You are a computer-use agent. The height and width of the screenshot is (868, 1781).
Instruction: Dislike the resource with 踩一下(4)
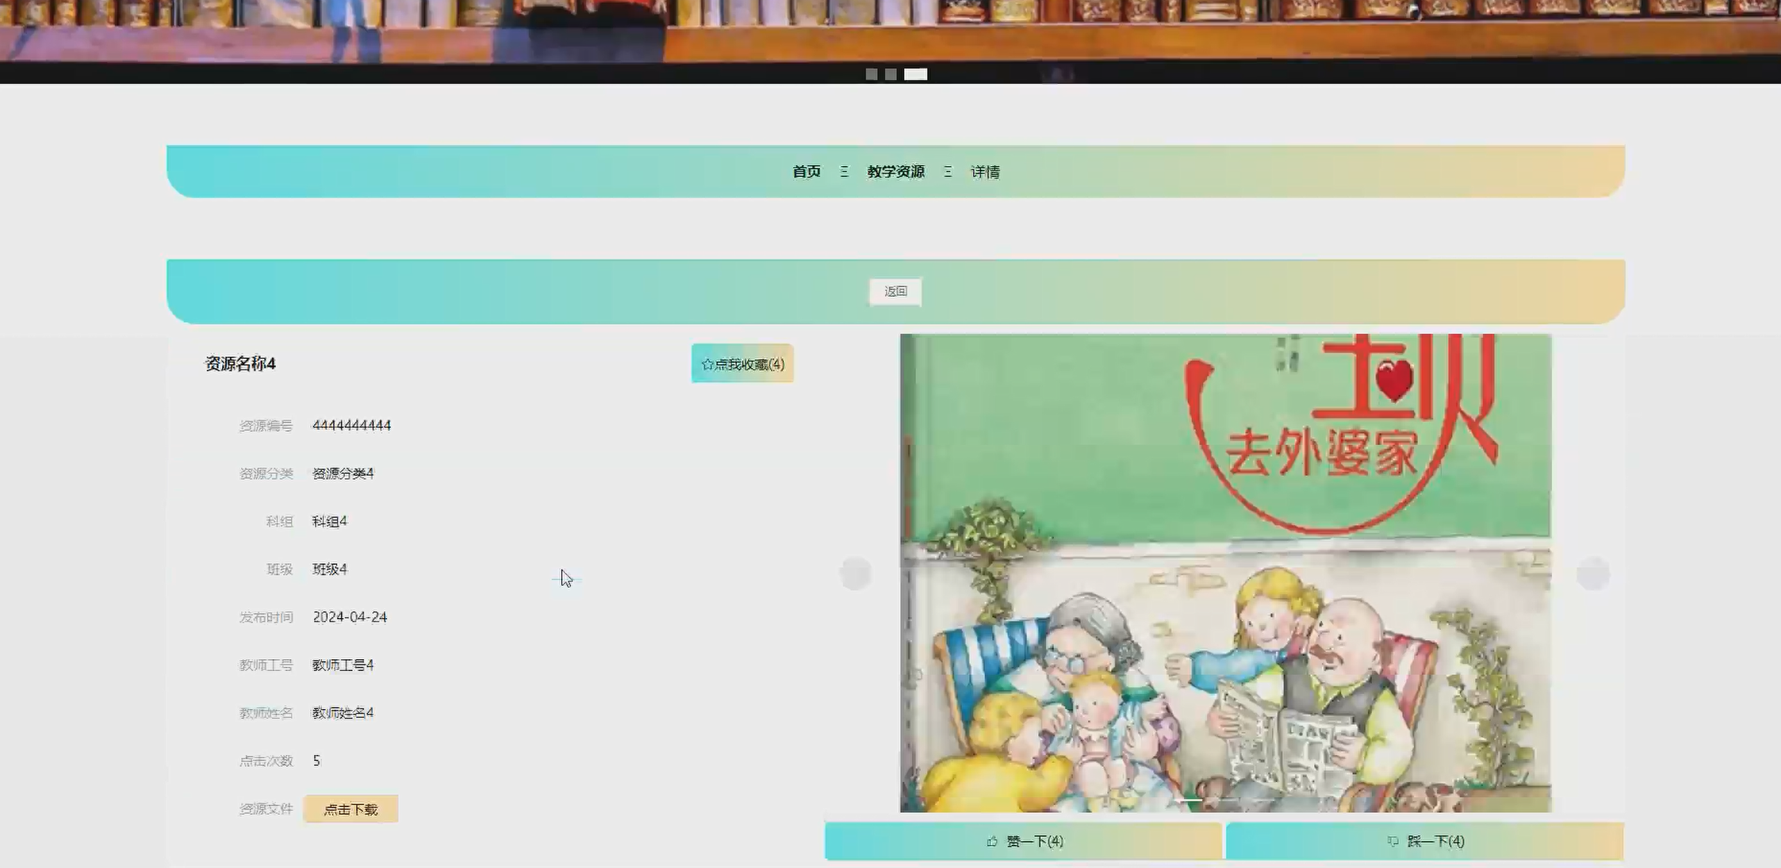[x=1425, y=841]
